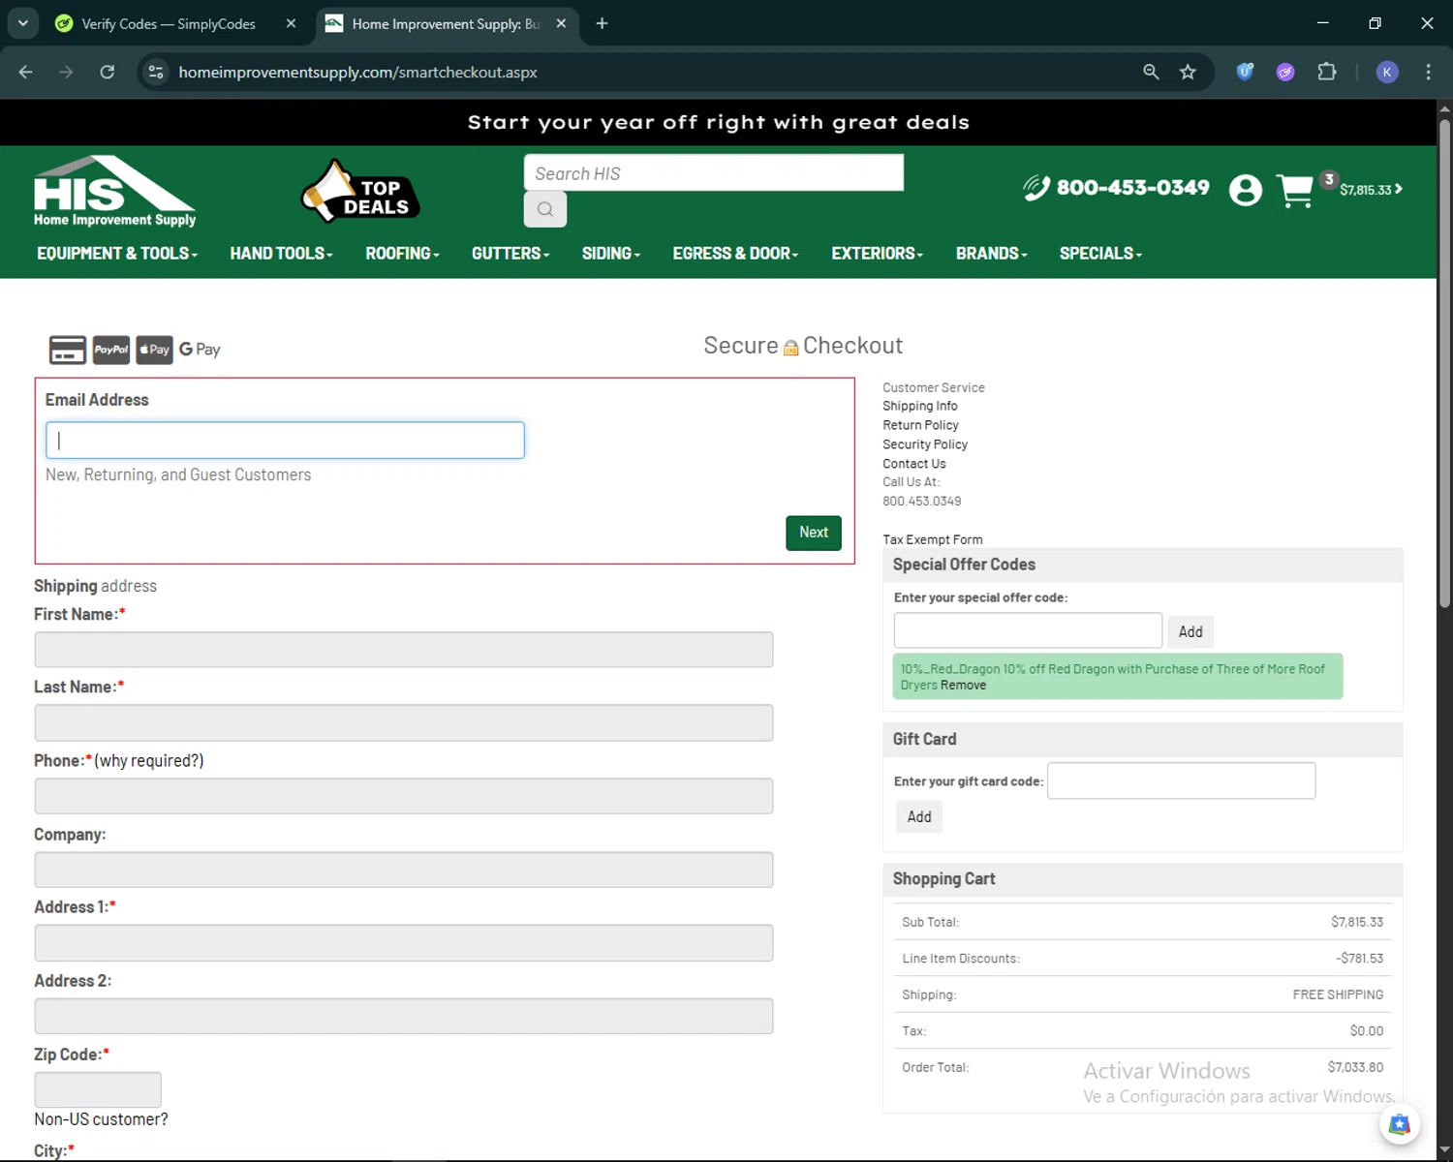Focus the Address 1 field
Viewport: 1453px width, 1162px height.
pos(404,943)
